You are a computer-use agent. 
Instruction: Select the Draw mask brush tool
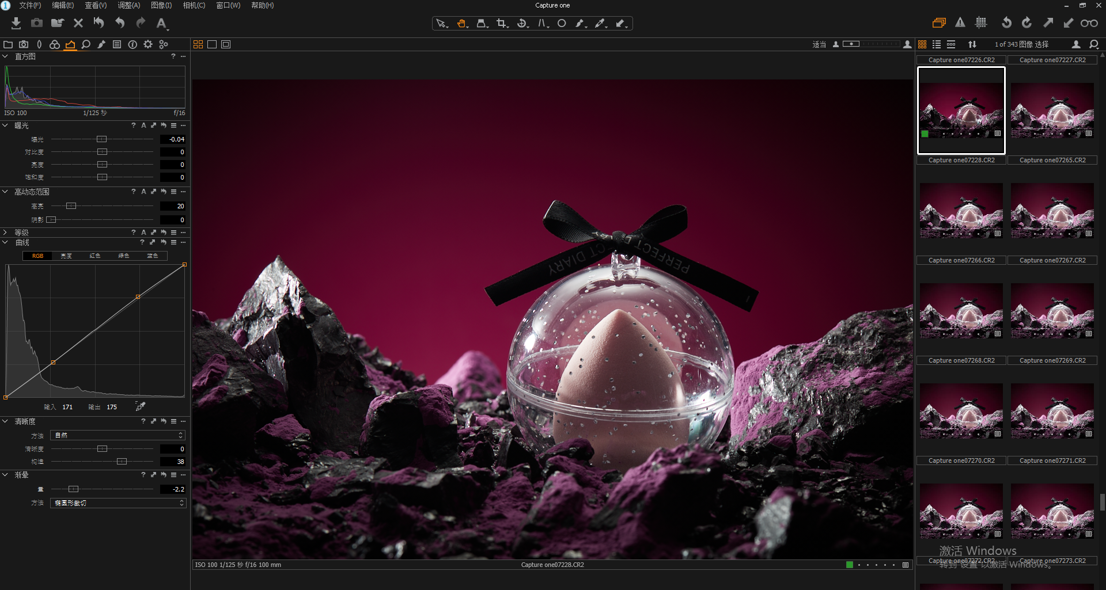581,24
